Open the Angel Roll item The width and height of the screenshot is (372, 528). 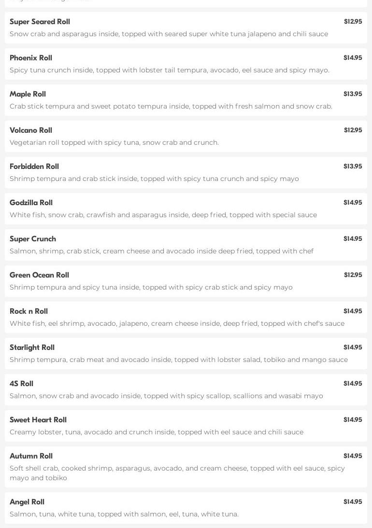[x=27, y=502]
